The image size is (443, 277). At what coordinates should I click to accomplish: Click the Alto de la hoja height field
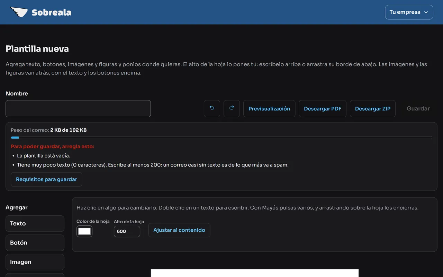click(x=127, y=231)
